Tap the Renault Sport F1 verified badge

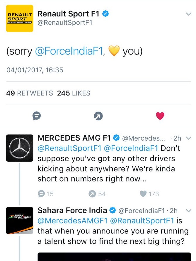pyautogui.click(x=105, y=14)
